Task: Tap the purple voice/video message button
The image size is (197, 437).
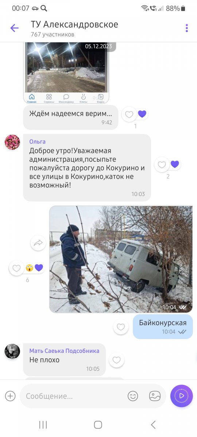Action: [181, 396]
